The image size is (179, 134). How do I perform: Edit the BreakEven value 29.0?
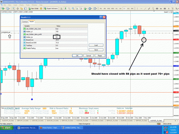[x=72, y=40]
